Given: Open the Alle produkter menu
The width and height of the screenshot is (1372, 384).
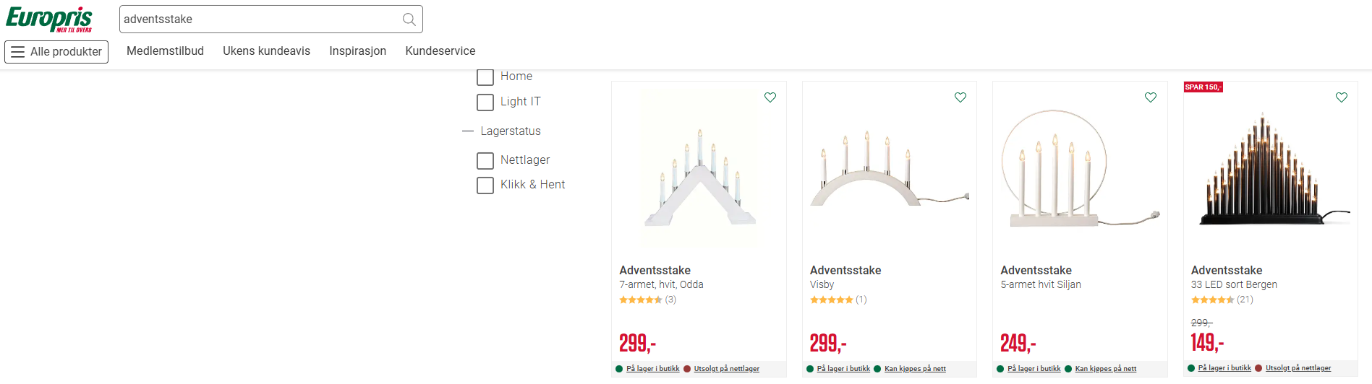Looking at the screenshot, I should tap(56, 52).
